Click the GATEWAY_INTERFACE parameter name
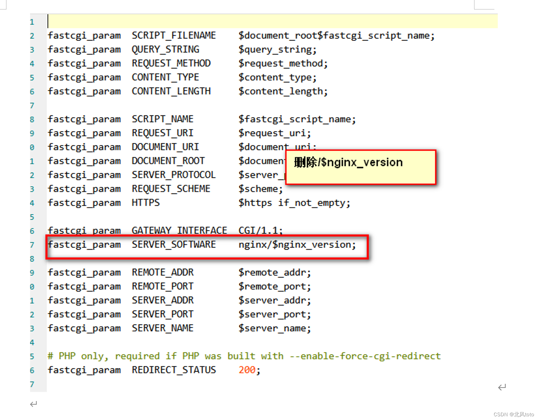 (x=179, y=230)
